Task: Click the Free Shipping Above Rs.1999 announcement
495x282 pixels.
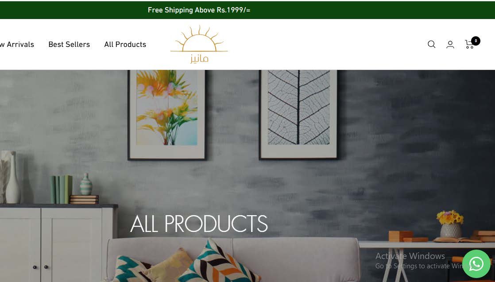Action: point(199,10)
